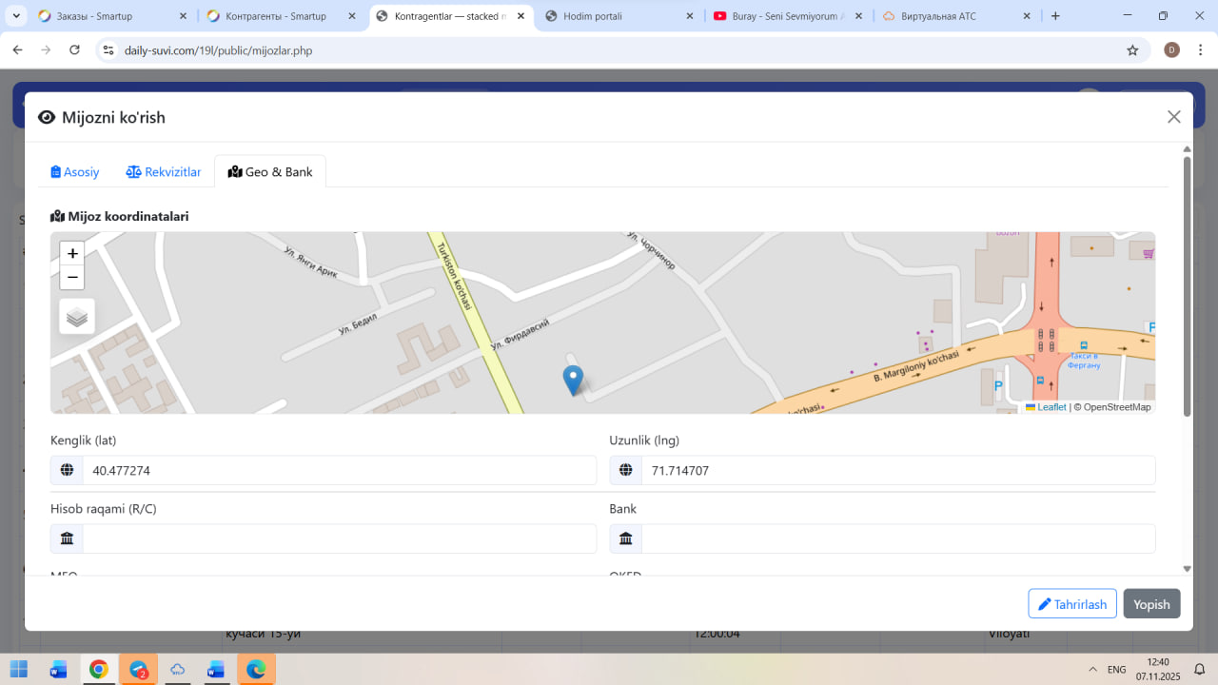
Task: Open the cloud app in the taskbar
Action: [178, 670]
